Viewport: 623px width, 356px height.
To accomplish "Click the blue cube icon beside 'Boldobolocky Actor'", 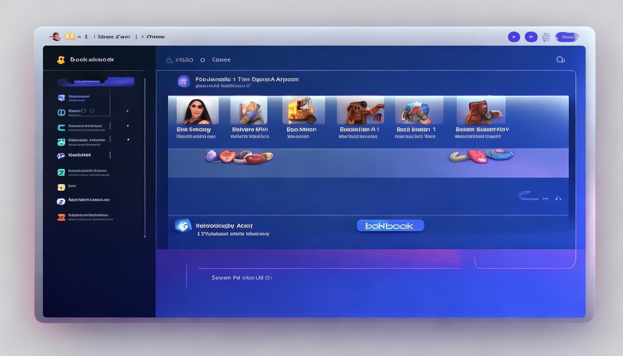I will [x=183, y=226].
